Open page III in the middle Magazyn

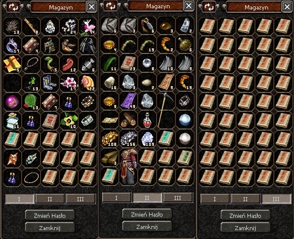tap(177, 198)
